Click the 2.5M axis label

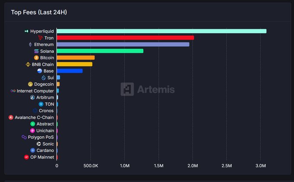click(x=227, y=166)
